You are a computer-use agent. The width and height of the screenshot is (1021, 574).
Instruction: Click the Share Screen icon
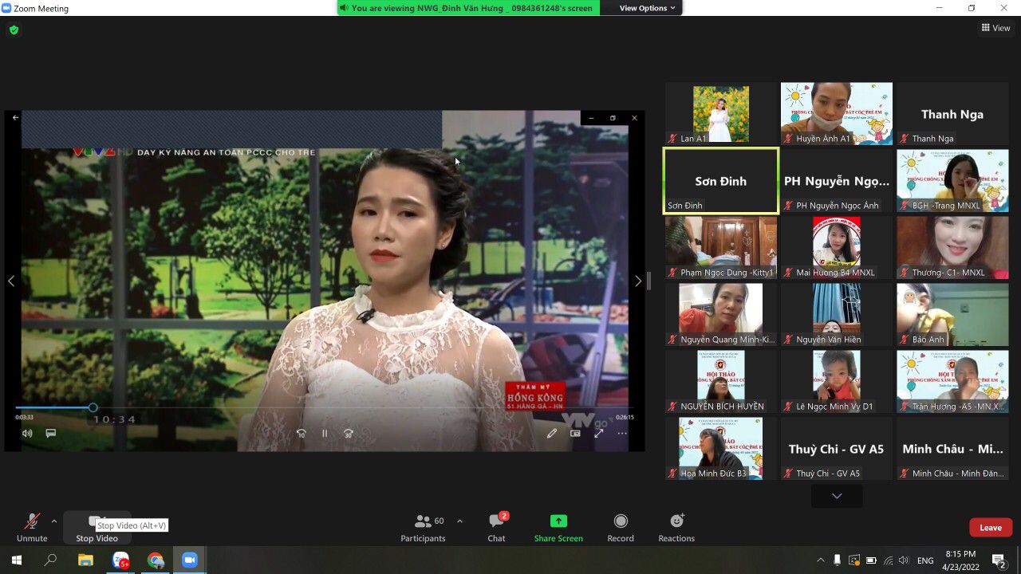[558, 521]
